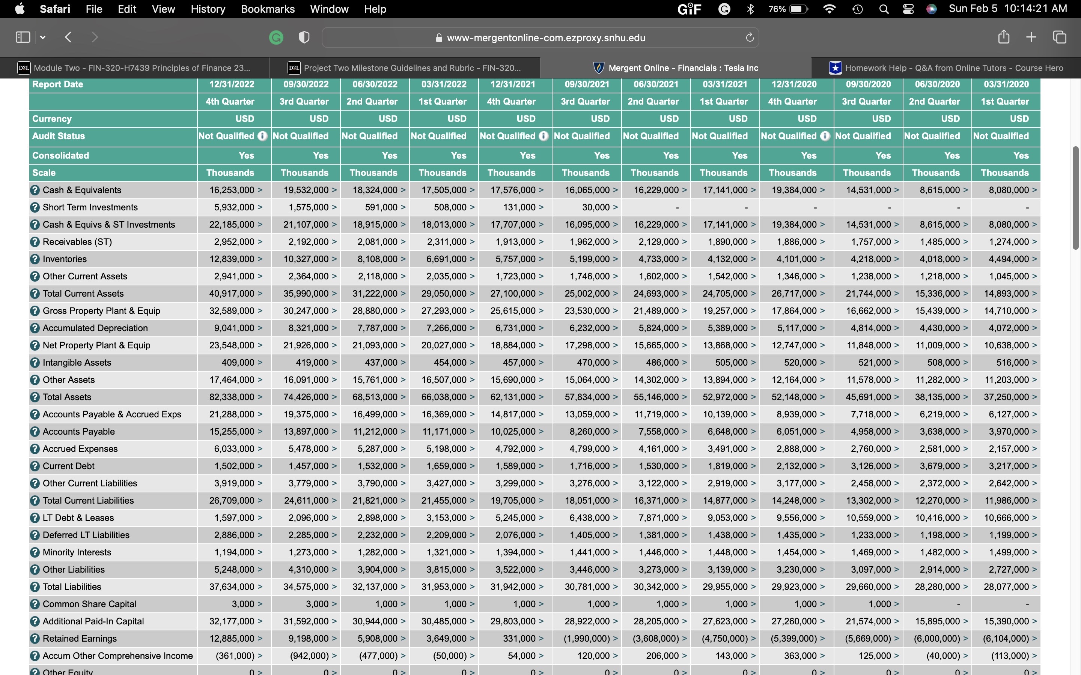The height and width of the screenshot is (675, 1081).
Task: Open help icon for Receivables (ST)
Action: (x=35, y=242)
